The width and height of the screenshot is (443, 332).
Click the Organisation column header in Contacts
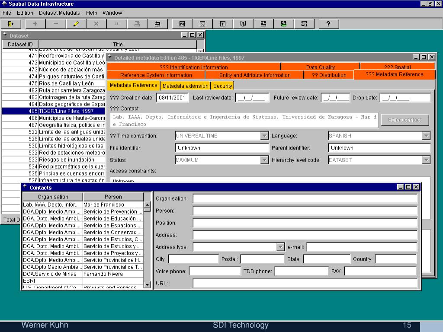[x=53, y=197]
